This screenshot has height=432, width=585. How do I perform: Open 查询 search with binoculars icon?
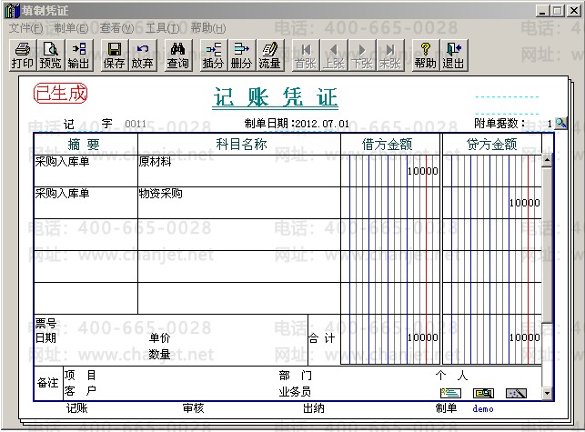[x=178, y=55]
